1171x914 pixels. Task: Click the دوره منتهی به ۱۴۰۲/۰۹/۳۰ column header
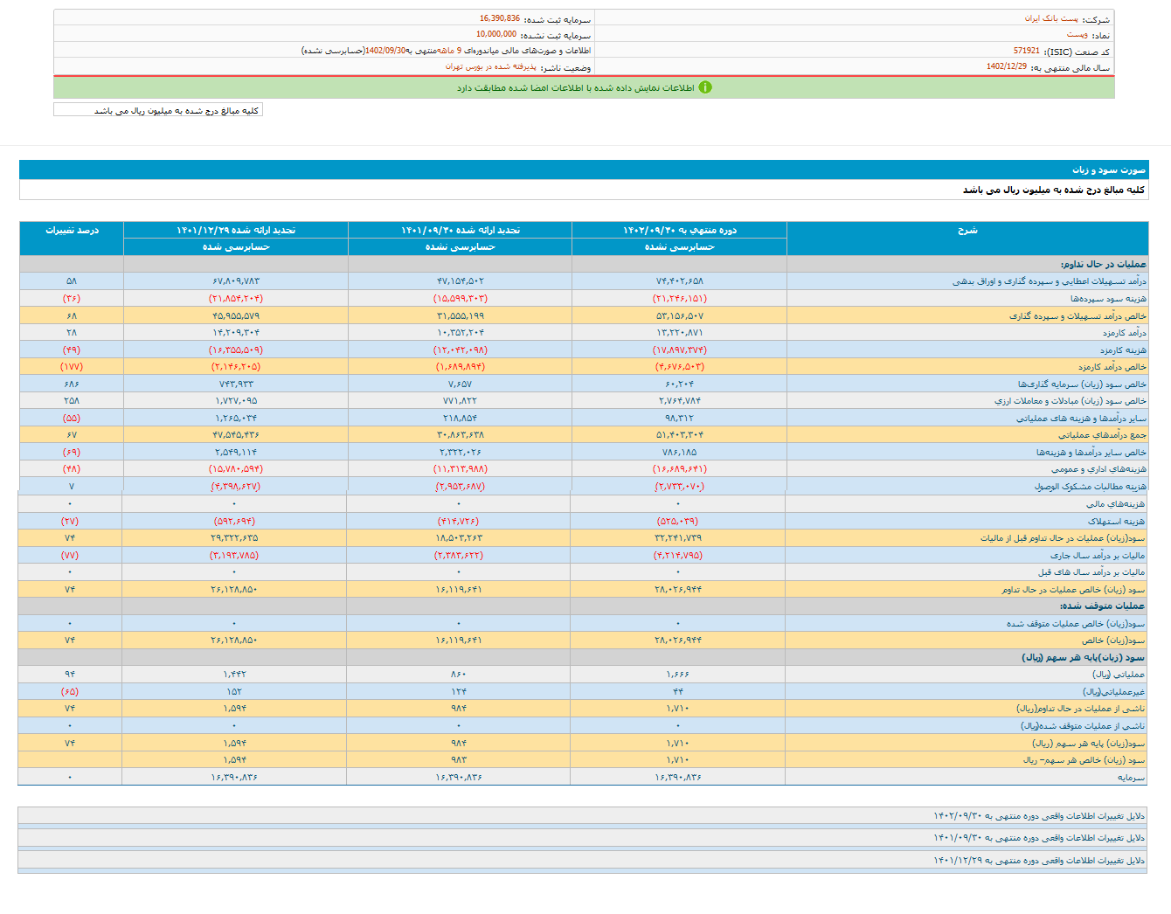coord(679,230)
